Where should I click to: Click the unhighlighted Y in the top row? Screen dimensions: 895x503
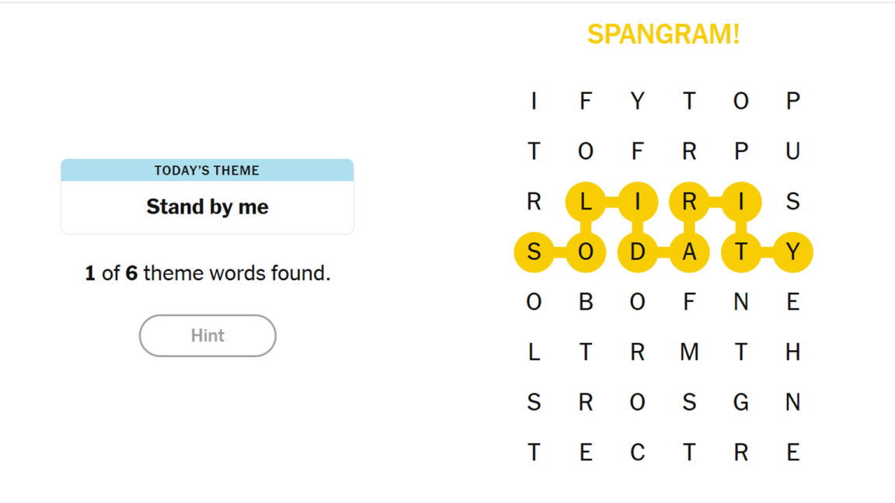pyautogui.click(x=637, y=101)
